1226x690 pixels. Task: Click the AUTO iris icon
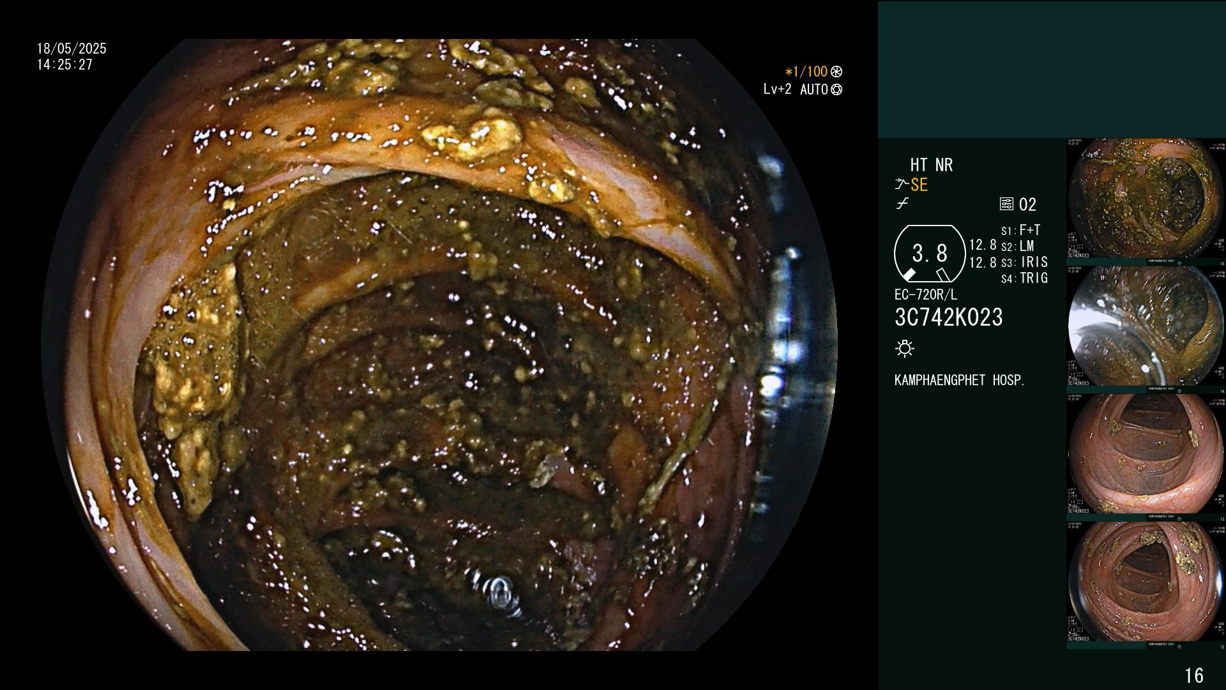(836, 89)
